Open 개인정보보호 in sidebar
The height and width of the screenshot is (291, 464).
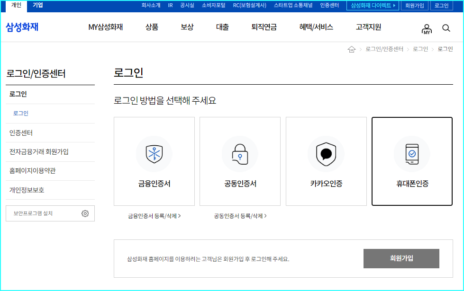tap(27, 190)
